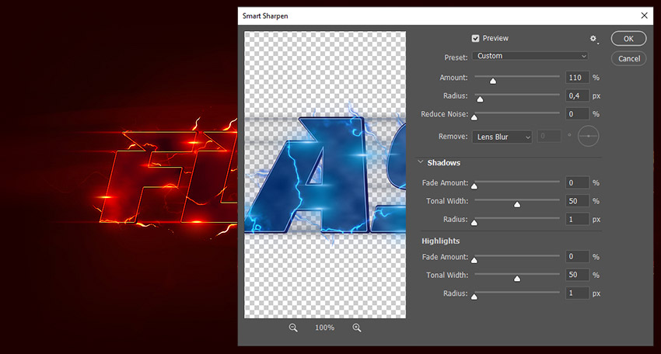Close the Smart Sharpen dialog
Image resolution: width=661 pixels, height=354 pixels.
pyautogui.click(x=644, y=15)
